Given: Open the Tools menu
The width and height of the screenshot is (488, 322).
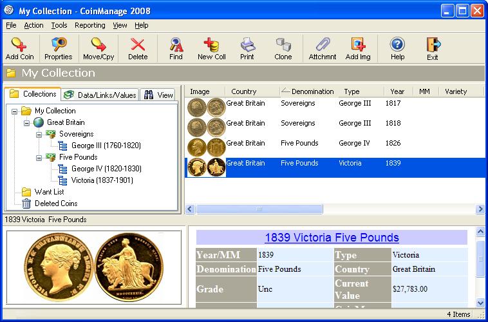Looking at the screenshot, I should click(59, 25).
